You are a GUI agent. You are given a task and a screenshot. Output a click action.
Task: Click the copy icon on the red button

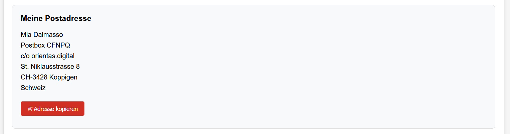pyautogui.click(x=30, y=109)
